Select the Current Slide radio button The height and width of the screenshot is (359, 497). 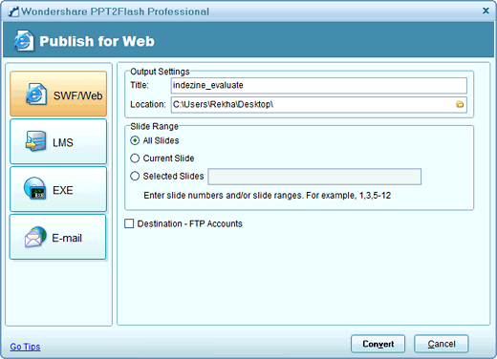click(135, 158)
